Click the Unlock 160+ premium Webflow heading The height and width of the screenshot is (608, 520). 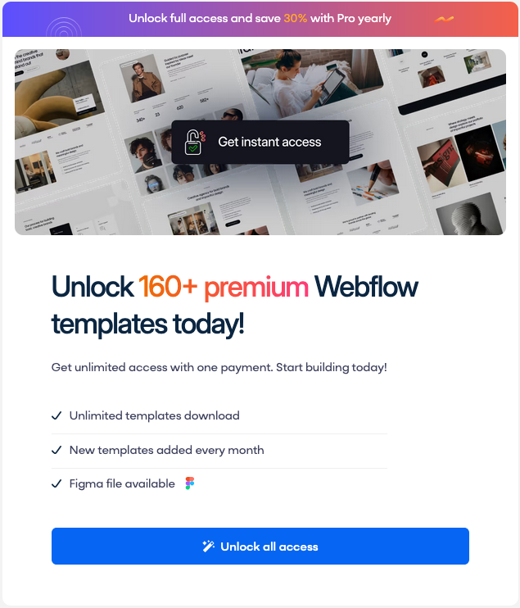point(235,305)
